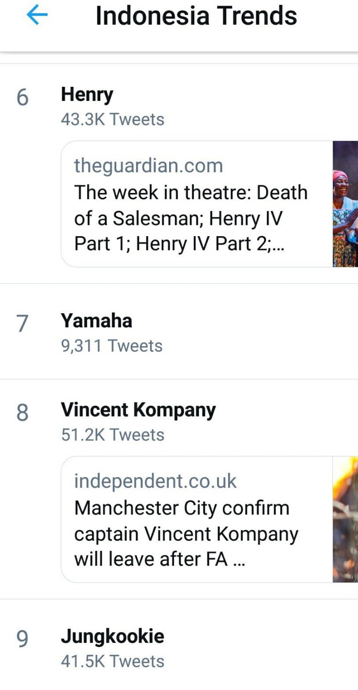Select rank number 7 in trends list
This screenshot has width=358, height=690.
click(22, 324)
